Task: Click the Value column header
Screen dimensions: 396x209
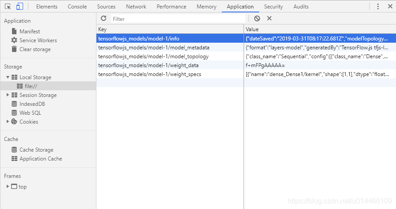Action: coord(320,29)
